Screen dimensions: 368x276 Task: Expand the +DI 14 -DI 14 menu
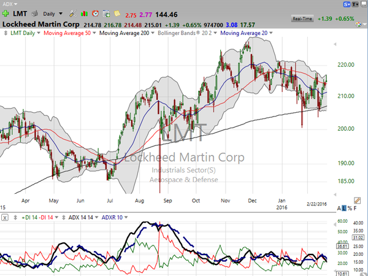[56, 218]
